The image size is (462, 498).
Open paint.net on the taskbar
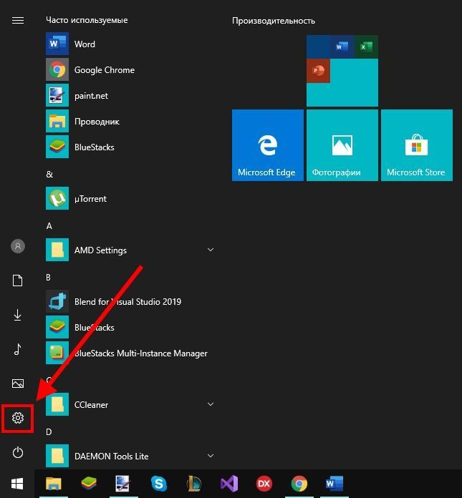point(123,484)
